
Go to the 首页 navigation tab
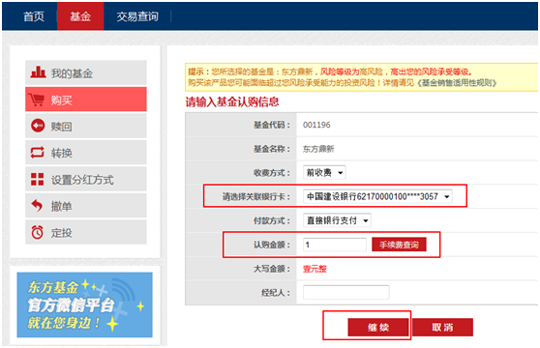tap(34, 16)
